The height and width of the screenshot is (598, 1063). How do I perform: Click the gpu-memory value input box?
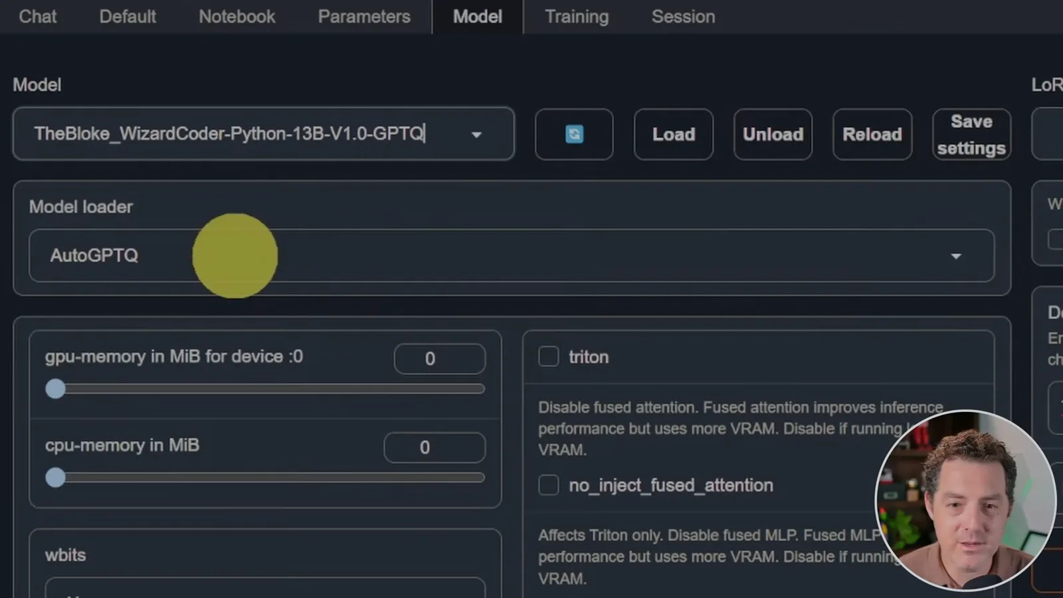click(x=440, y=359)
